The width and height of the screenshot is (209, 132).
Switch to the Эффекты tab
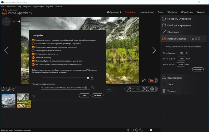click(172, 12)
